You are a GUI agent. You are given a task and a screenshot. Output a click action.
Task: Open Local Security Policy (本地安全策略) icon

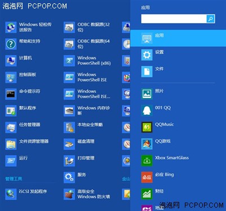click(69, 127)
